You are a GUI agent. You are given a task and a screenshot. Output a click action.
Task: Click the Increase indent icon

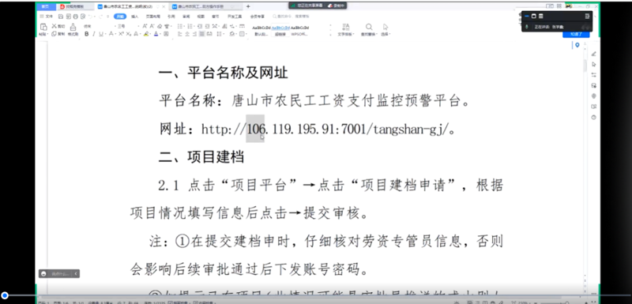pos(207,26)
